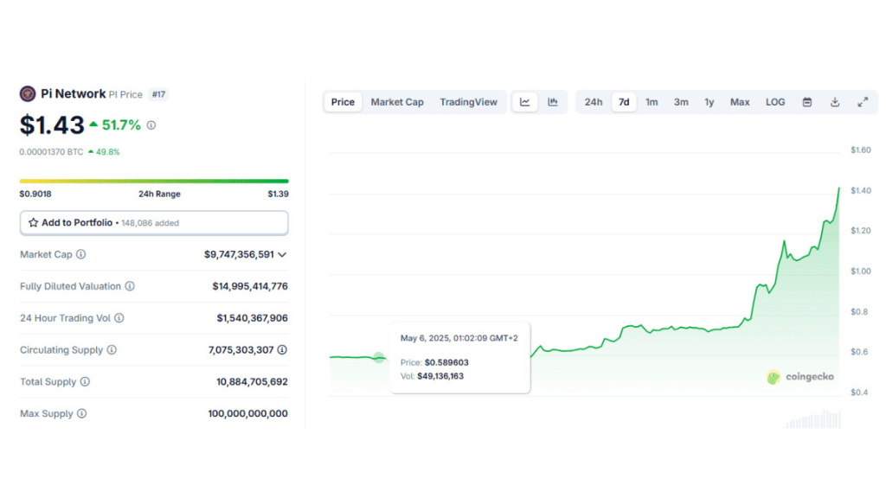
Task: Click the May 6, 2025 tooltip timestamp
Action: tap(459, 338)
